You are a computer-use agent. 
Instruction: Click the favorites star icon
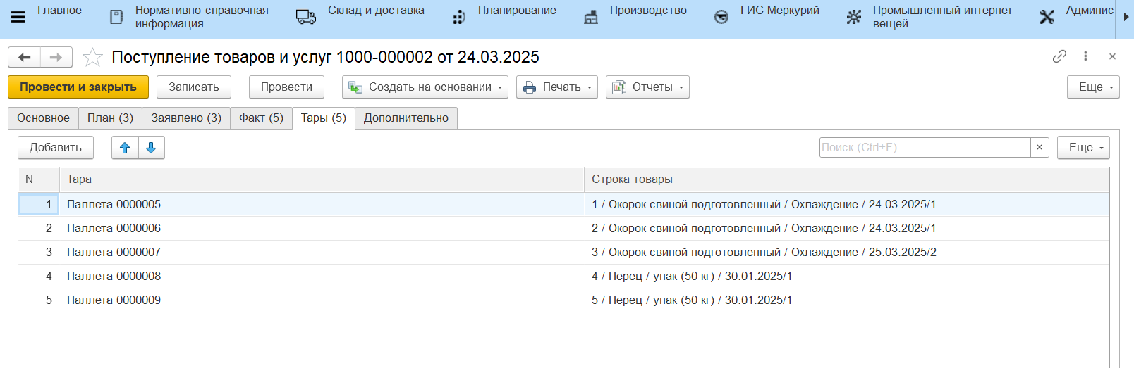coord(92,57)
